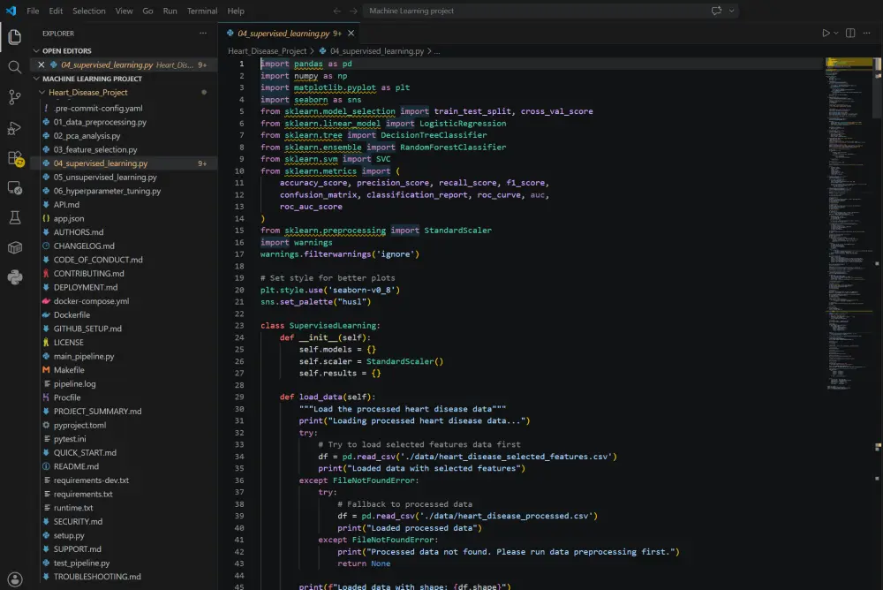This screenshot has width=883, height=590.
Task: Open README.md
Action: pos(76,466)
